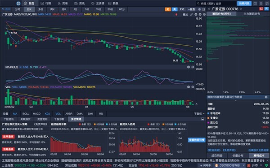The height and width of the screenshot is (168, 270).
Task: Open 不复权 adjustment dropdown
Action: [x=199, y=114]
